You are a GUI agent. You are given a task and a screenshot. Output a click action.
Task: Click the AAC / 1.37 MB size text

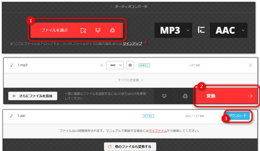(195, 116)
